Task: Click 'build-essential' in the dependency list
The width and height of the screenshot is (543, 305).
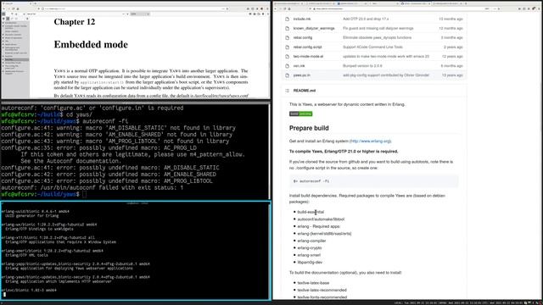Action: click(311, 212)
